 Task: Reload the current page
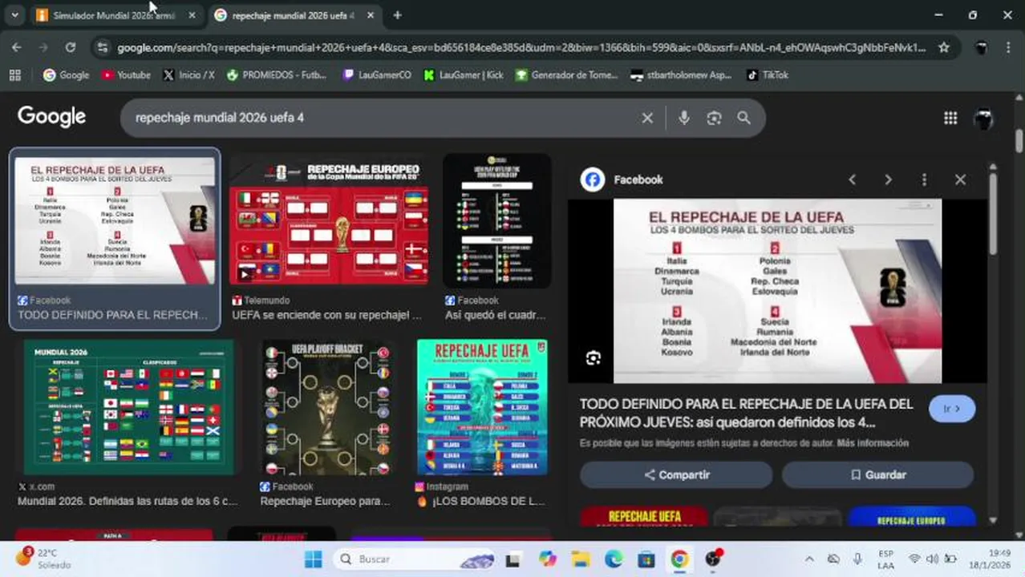pos(71,47)
